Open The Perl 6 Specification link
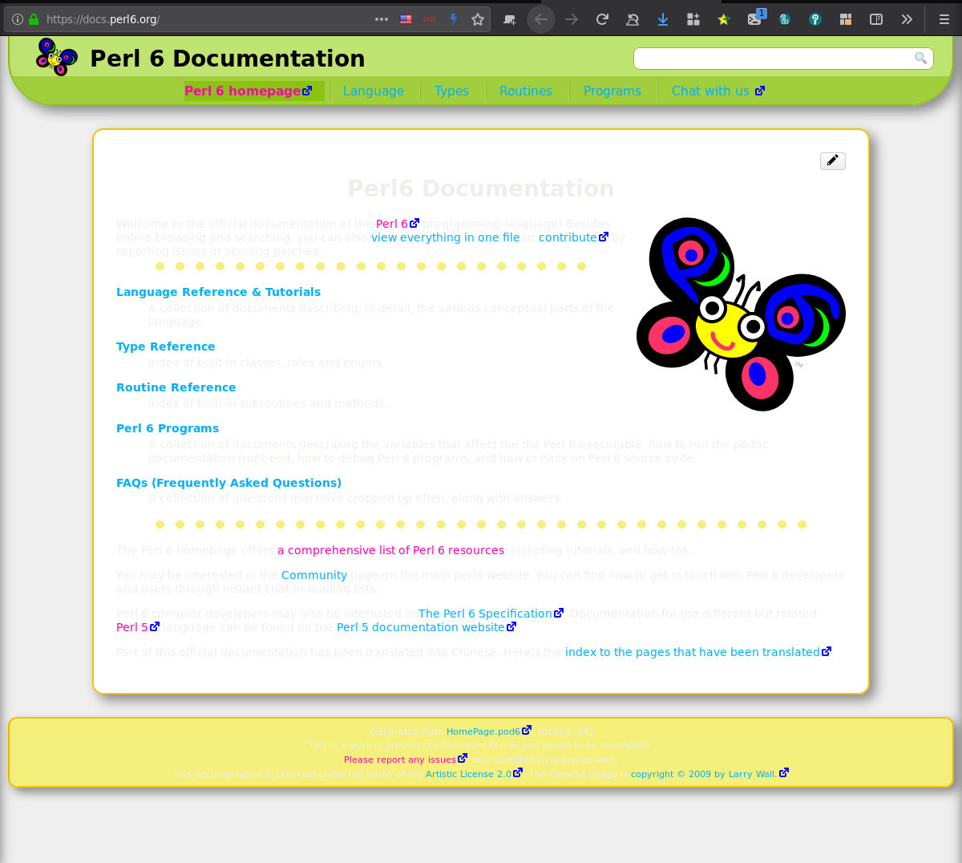The width and height of the screenshot is (962, 863). coord(491,614)
